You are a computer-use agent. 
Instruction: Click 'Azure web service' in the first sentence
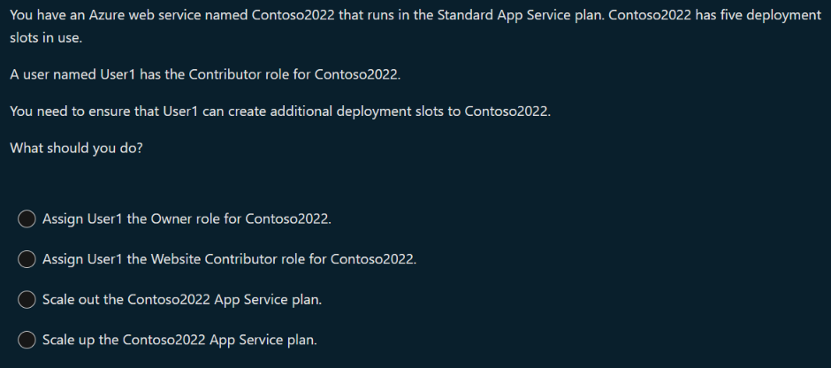click(141, 18)
